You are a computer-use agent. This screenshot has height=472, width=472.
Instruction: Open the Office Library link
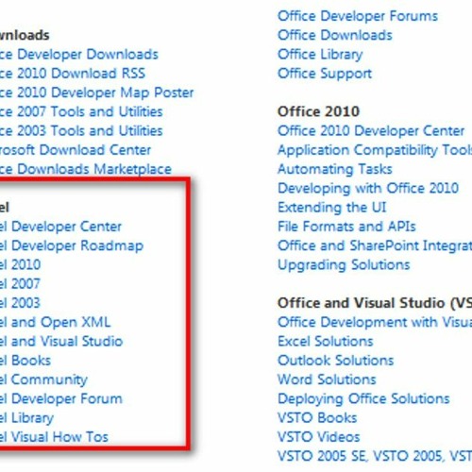click(x=320, y=55)
